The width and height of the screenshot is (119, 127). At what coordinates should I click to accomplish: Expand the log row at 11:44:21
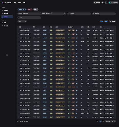click(19, 34)
